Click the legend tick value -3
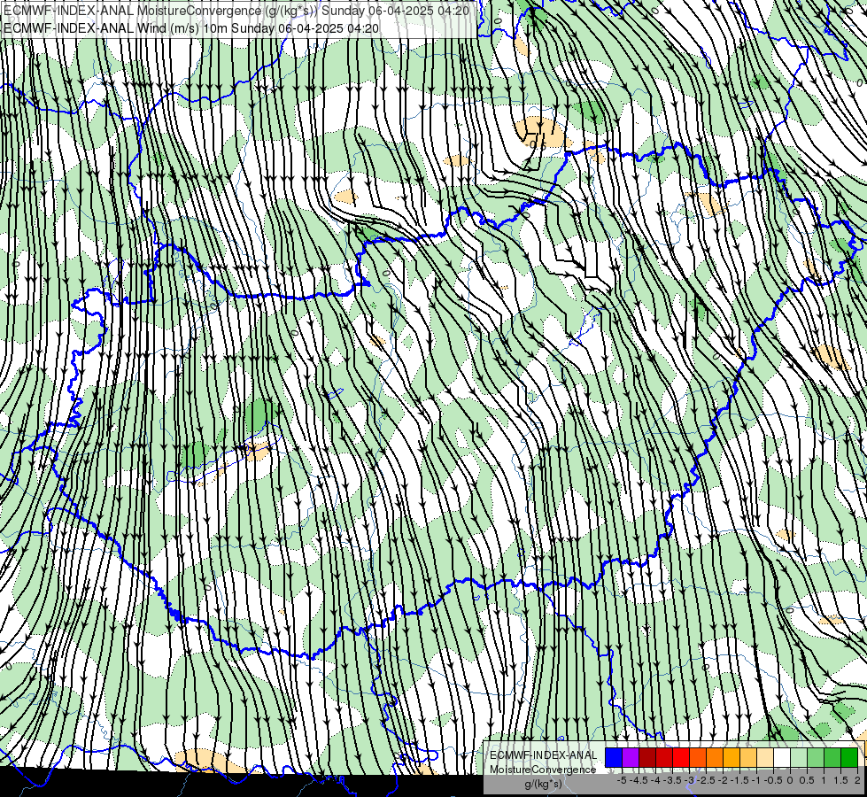 click(x=689, y=780)
